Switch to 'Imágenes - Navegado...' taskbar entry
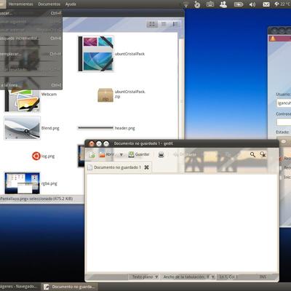This screenshot has height=291, width=291. coord(20,287)
